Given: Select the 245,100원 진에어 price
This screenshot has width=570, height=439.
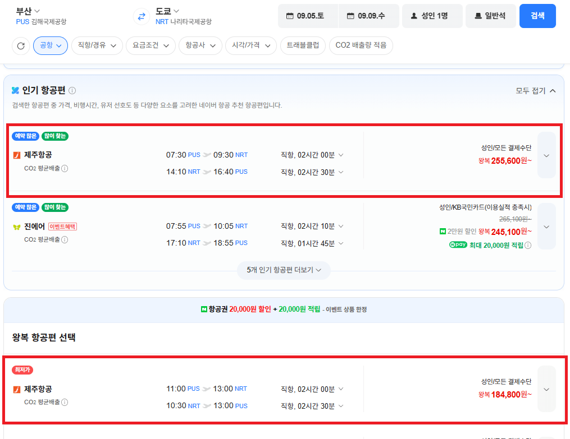Looking at the screenshot, I should click(x=505, y=232).
